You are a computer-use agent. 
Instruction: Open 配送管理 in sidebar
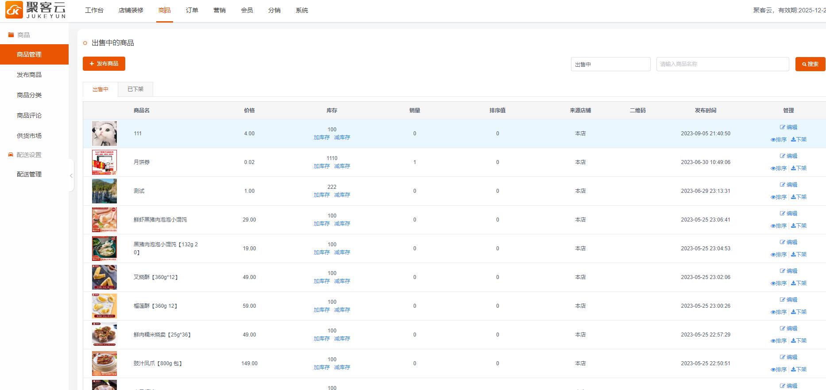pyautogui.click(x=29, y=174)
